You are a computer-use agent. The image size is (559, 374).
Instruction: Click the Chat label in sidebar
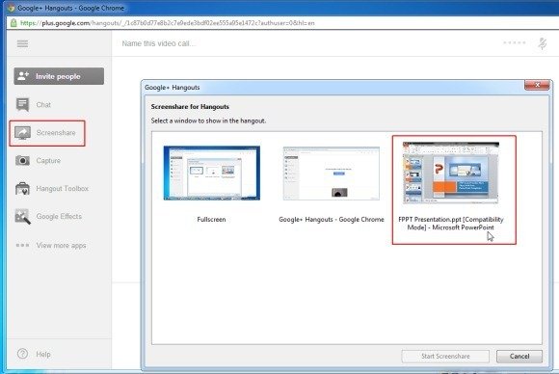(43, 105)
